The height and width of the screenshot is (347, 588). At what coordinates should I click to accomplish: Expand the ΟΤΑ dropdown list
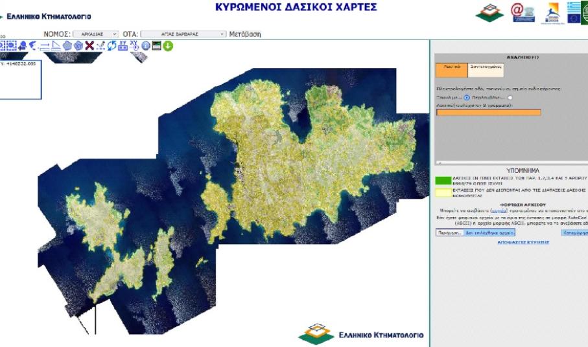click(x=183, y=34)
